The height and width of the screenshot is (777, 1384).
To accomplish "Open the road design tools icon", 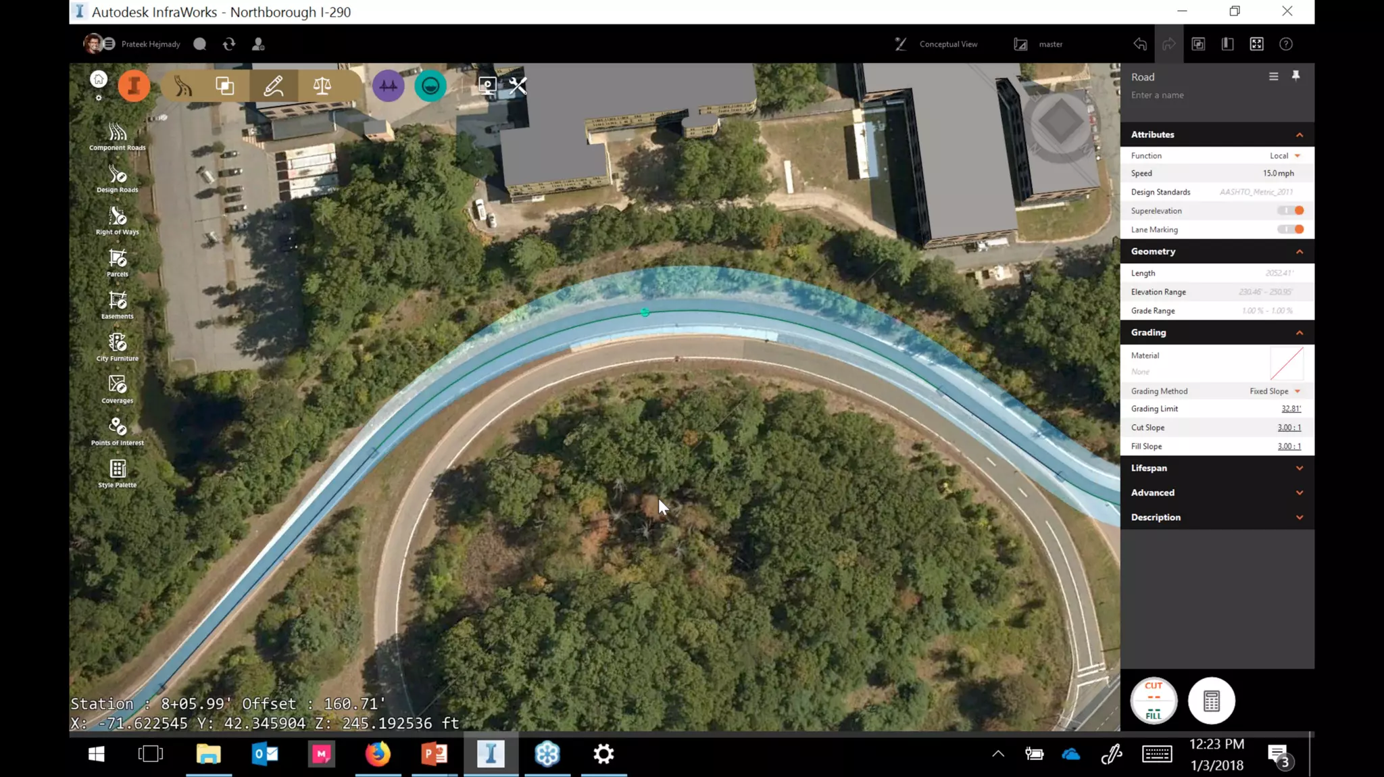I will click(183, 86).
